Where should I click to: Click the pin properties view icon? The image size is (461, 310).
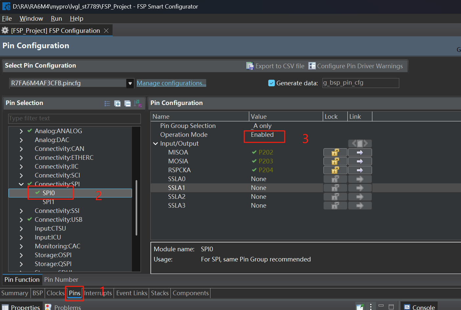tap(360, 307)
